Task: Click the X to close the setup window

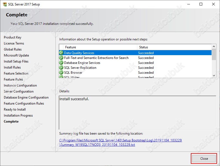Action: point(213,4)
